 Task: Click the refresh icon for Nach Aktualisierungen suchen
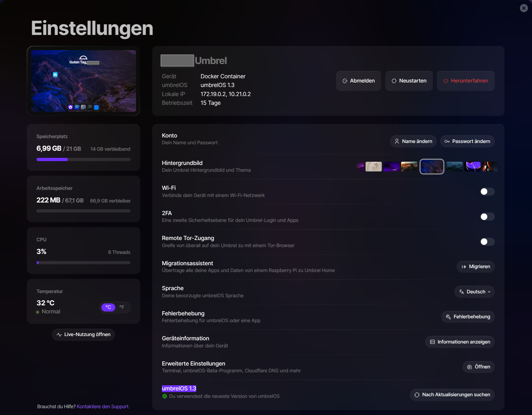pos(417,395)
